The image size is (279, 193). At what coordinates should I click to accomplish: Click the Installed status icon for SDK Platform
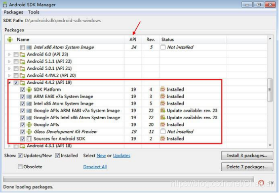163,89
